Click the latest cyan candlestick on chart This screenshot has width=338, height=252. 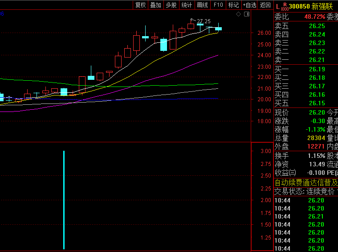(x=218, y=29)
